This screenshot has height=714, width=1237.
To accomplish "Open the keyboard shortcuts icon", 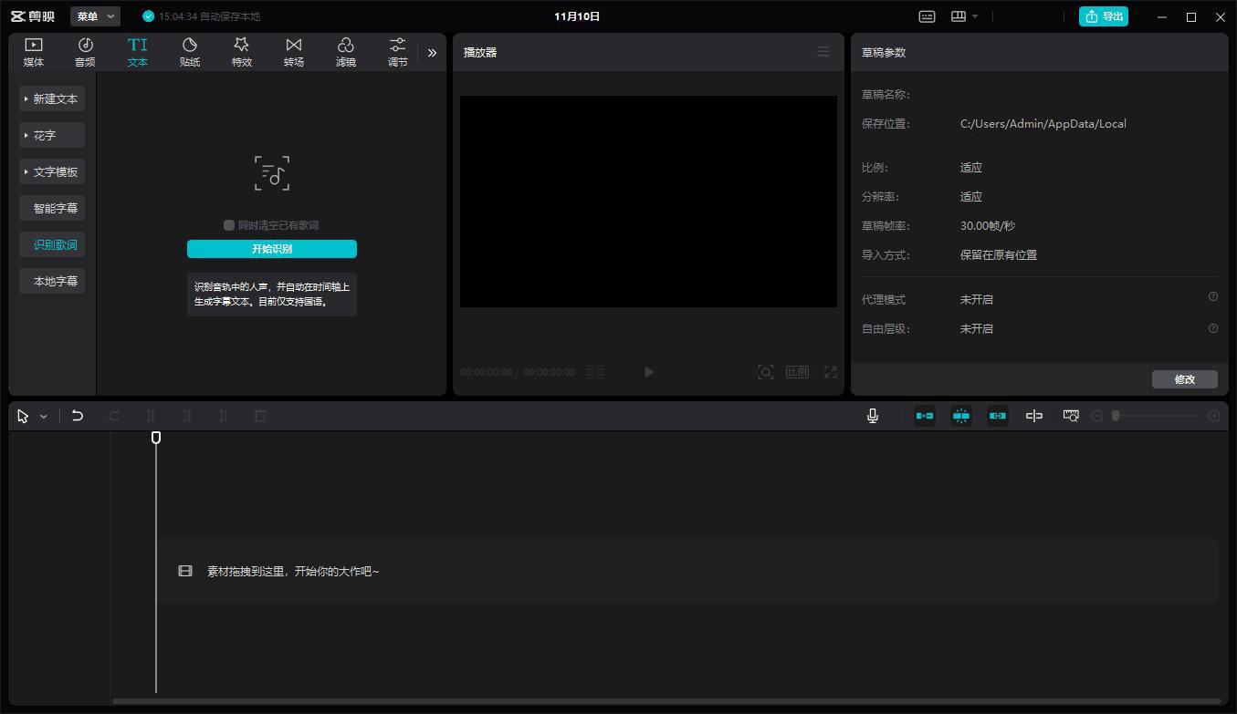I will (927, 16).
